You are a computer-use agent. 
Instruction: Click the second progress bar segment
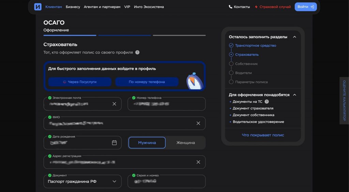[125, 35]
